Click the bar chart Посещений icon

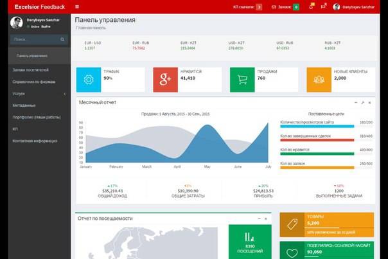click(250, 237)
